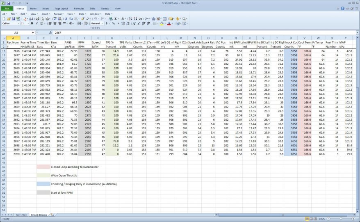The image size is (360, 222).
Task: Apply currency dollar format
Action: pyautogui.click(x=107, y=23)
